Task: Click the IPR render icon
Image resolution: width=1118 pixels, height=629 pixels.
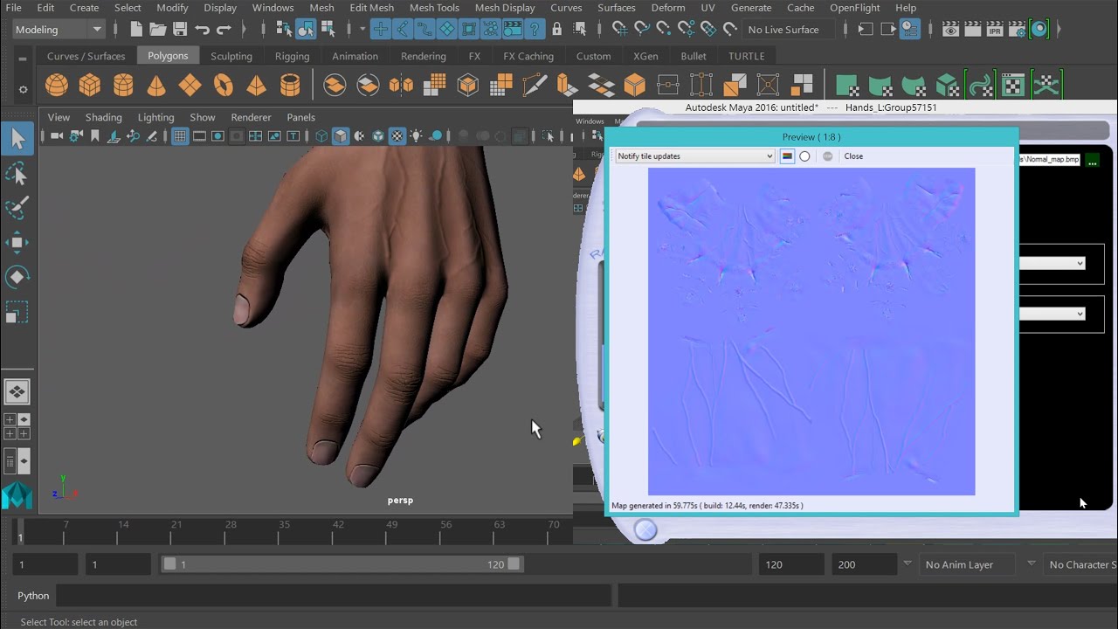Action: click(x=995, y=29)
